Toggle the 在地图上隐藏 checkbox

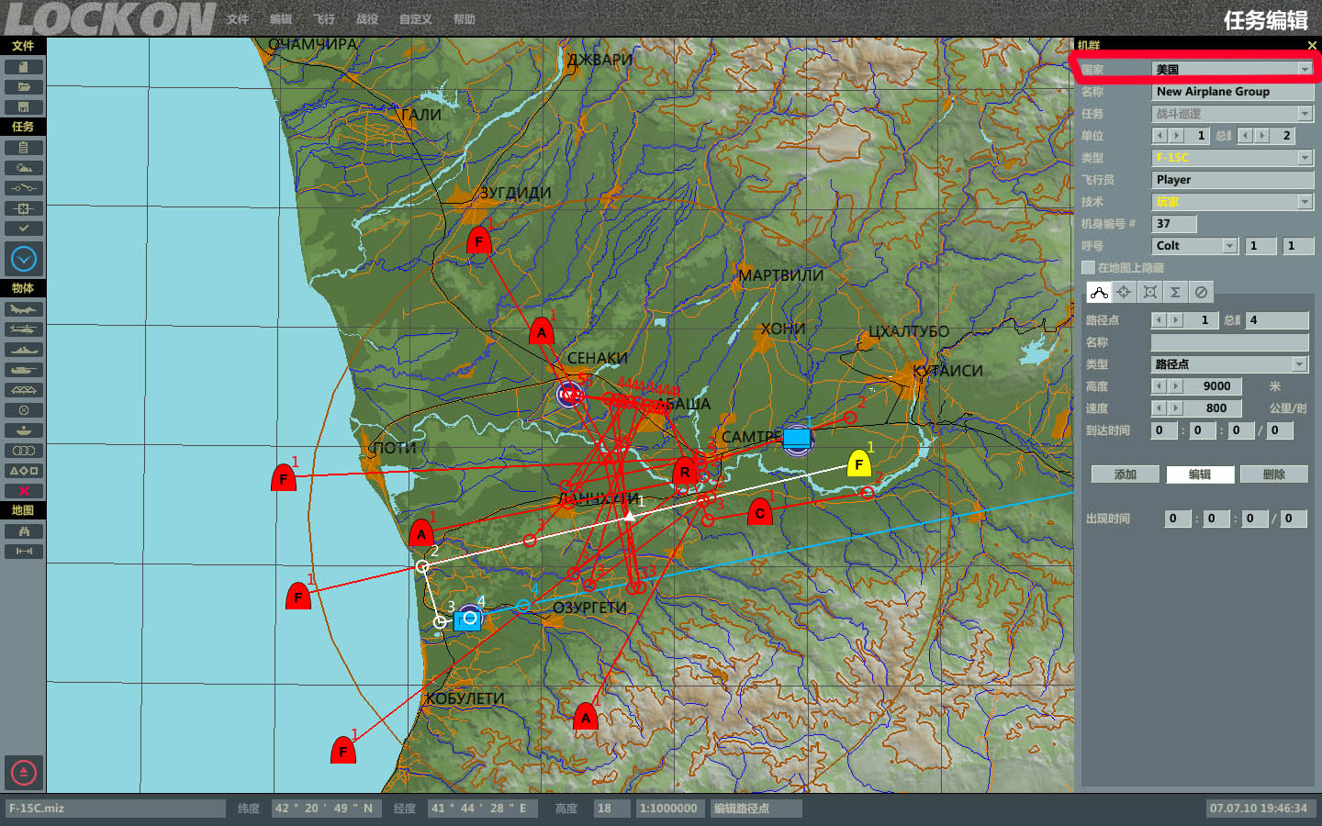[1089, 268]
